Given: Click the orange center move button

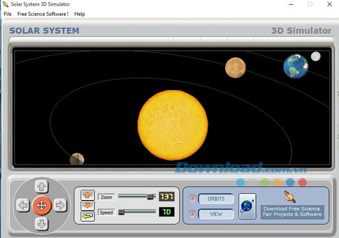Looking at the screenshot, I should pos(41,205).
